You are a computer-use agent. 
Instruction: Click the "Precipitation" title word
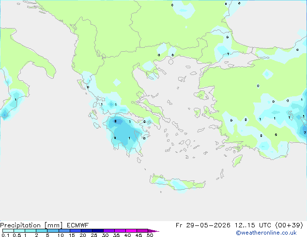click(20, 225)
